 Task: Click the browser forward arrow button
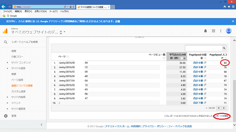point(9,7)
